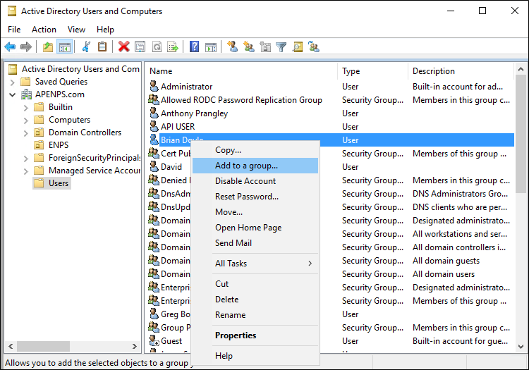
Task: Click the Add to group toolbar icon
Action: coord(314,47)
